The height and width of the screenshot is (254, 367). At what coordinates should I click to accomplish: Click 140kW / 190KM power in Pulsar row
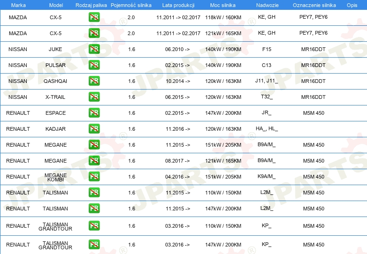223,65
